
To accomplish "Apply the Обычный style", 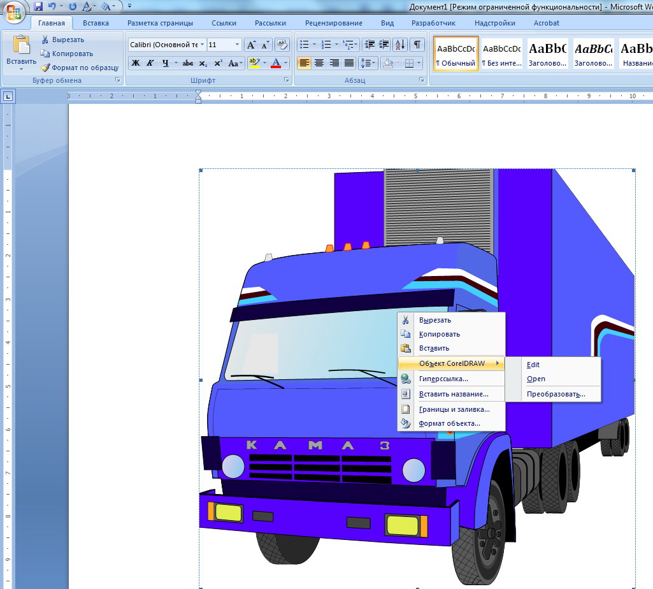I will [x=456, y=54].
